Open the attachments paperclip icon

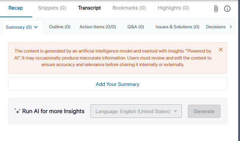(216, 8)
